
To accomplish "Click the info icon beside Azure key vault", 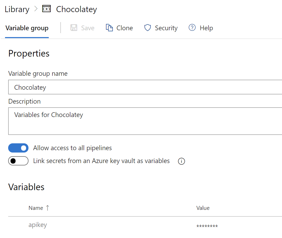I will pos(181,161).
